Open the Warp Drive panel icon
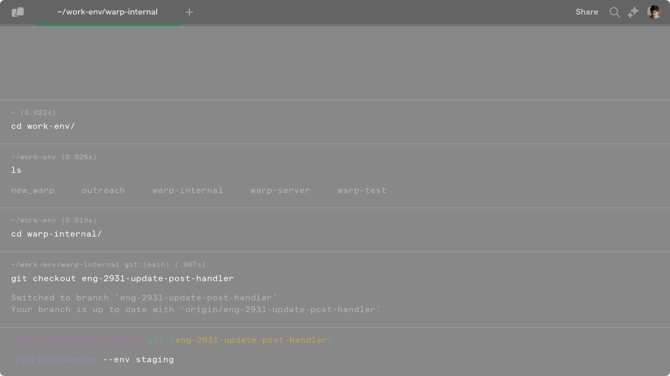The width and height of the screenshot is (670, 376). point(18,13)
